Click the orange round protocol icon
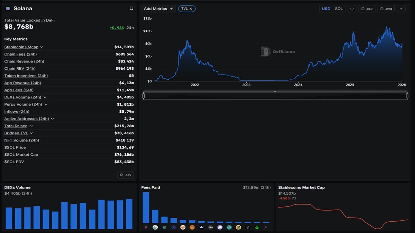Image resolution: width=415 pixels, height=233 pixels. (x=192, y=227)
